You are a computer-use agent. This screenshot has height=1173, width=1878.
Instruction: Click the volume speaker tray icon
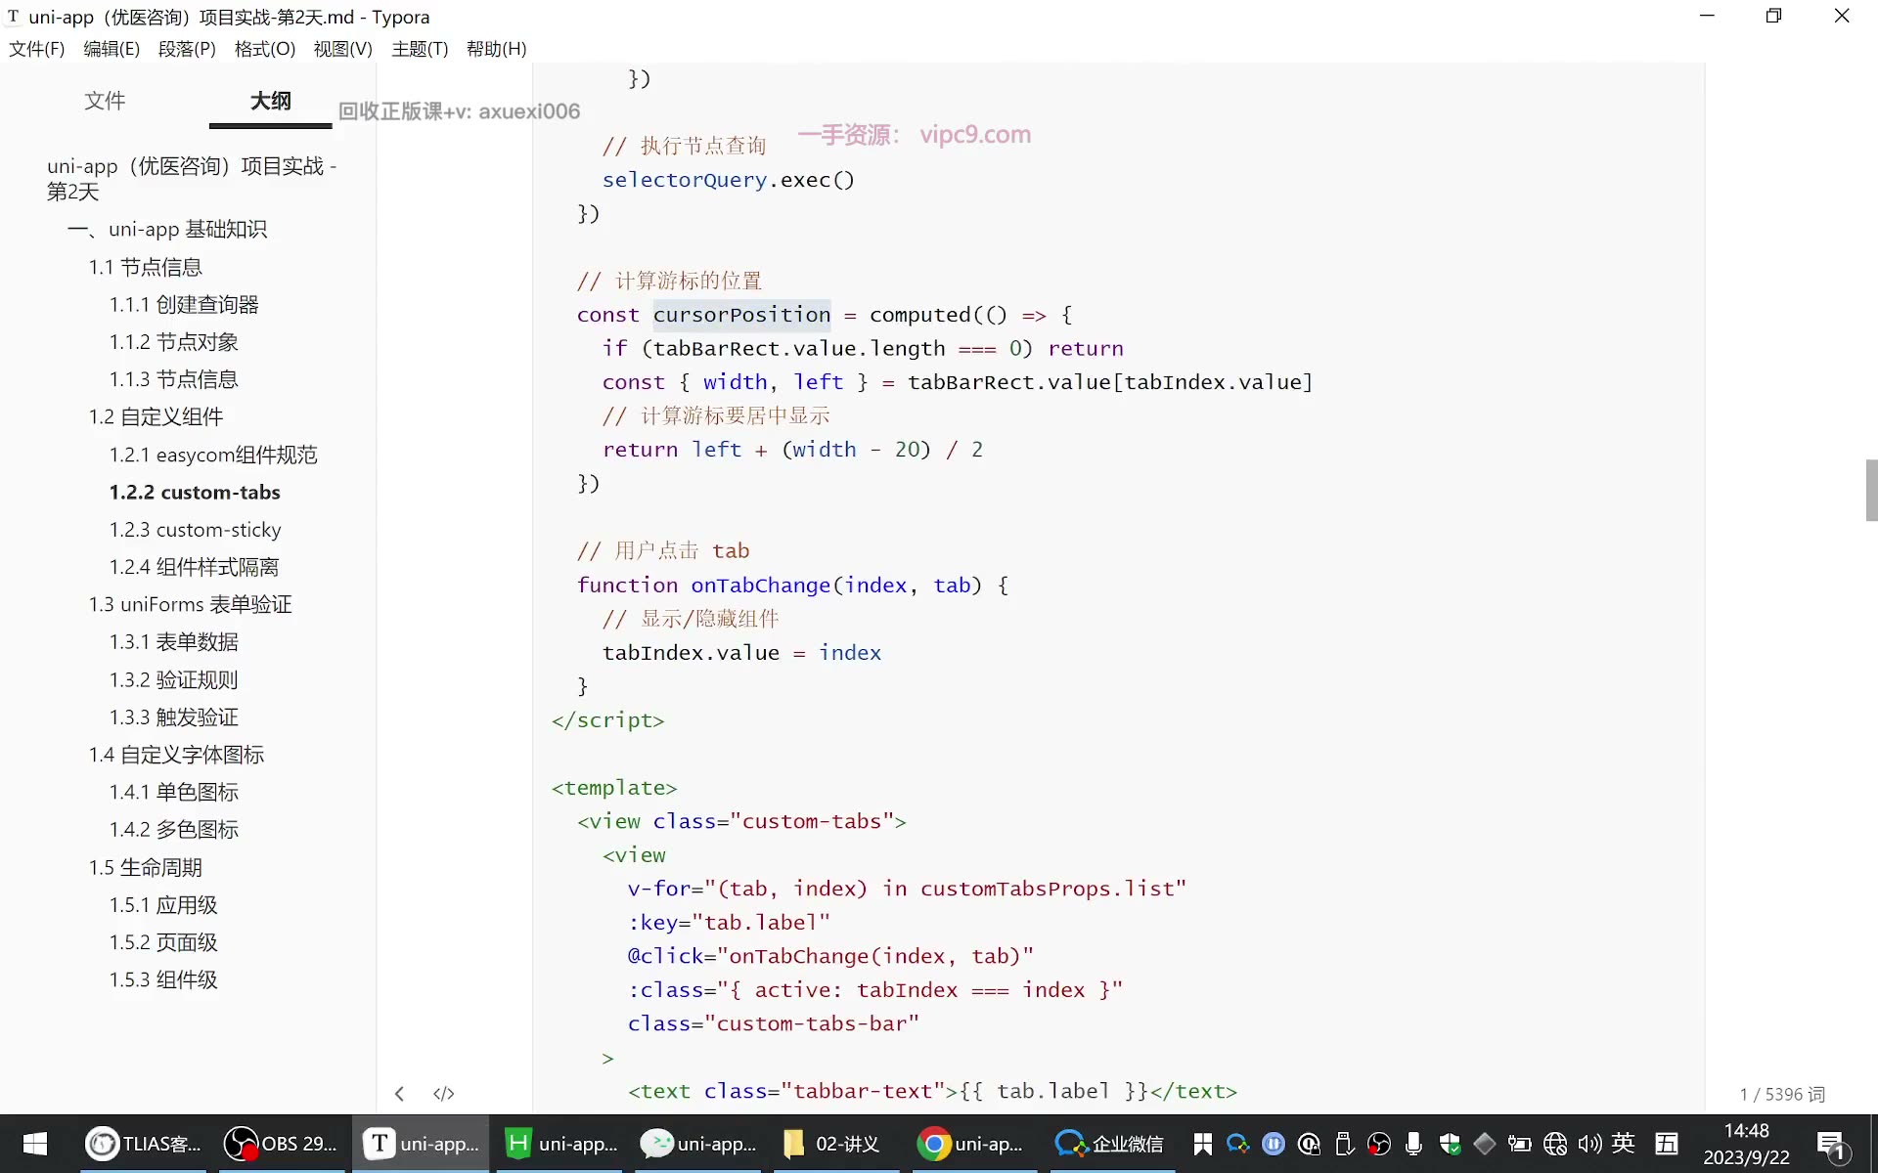(x=1589, y=1144)
